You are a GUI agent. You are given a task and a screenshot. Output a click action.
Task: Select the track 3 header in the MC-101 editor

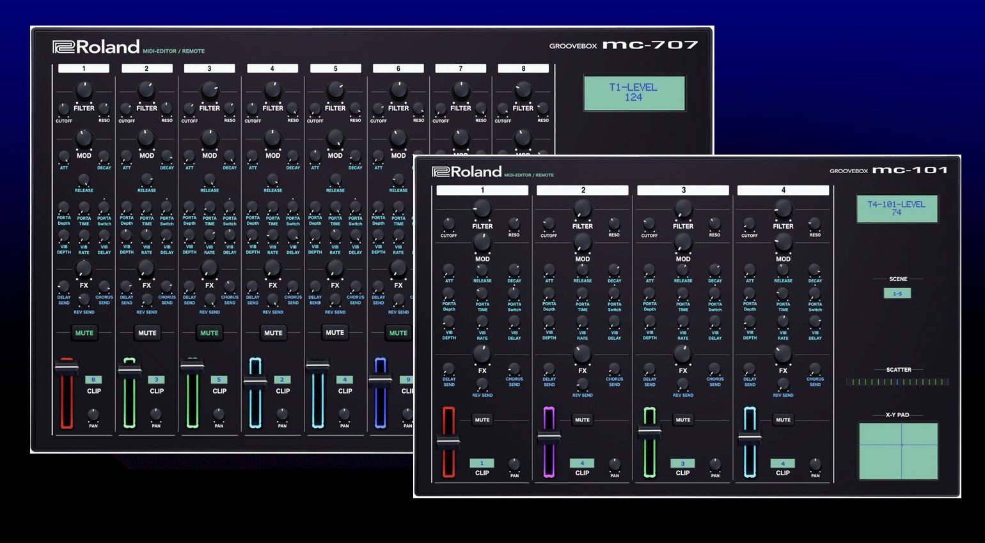[x=683, y=190]
